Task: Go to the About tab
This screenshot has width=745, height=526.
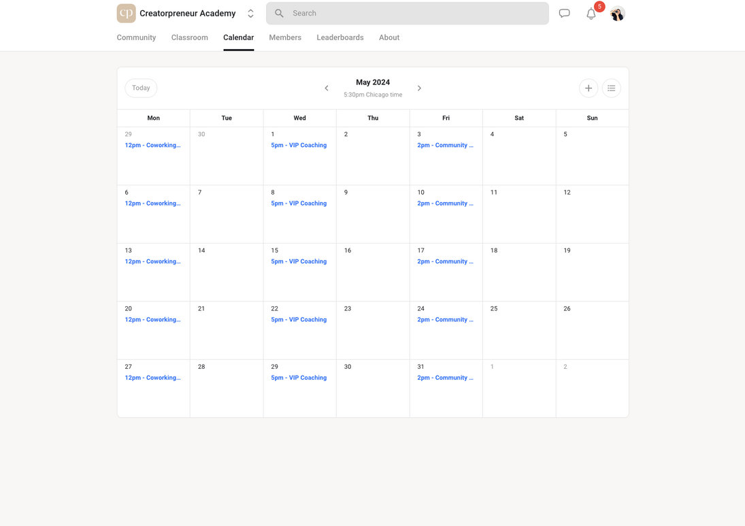Action: click(x=389, y=37)
